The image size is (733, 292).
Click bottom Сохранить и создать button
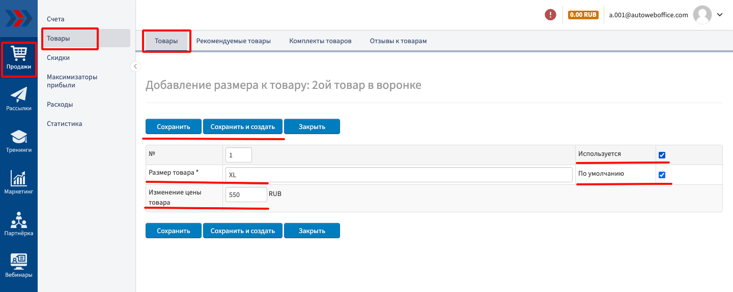pyautogui.click(x=243, y=231)
